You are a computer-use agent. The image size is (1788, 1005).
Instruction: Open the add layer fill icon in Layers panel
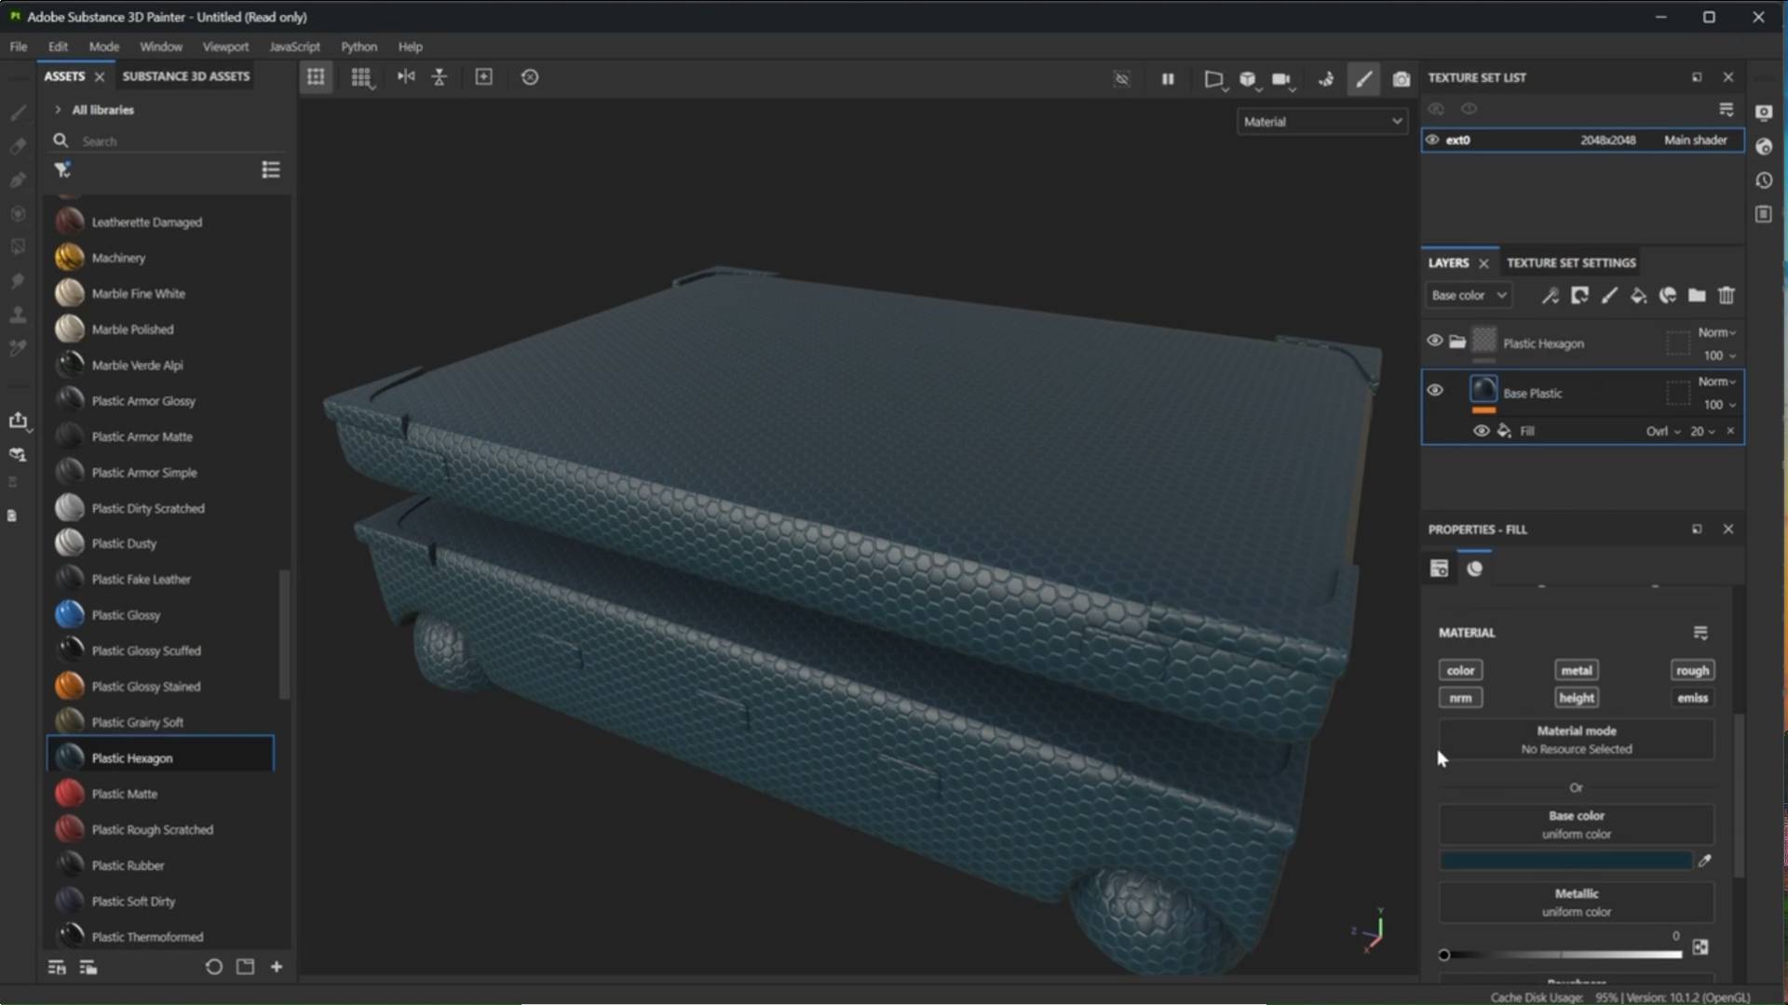click(x=1639, y=296)
